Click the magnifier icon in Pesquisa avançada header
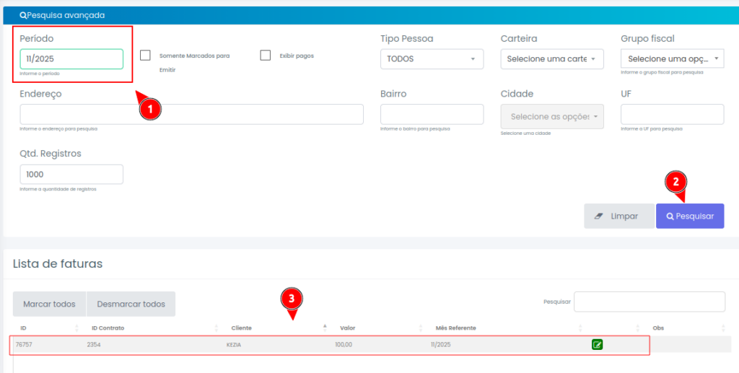This screenshot has height=373, width=739. 23,15
